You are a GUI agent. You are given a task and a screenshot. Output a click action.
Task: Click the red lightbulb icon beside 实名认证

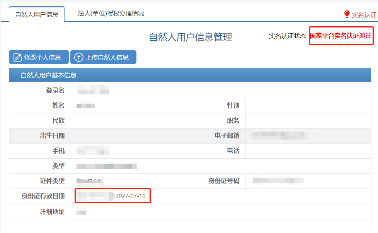coord(347,14)
